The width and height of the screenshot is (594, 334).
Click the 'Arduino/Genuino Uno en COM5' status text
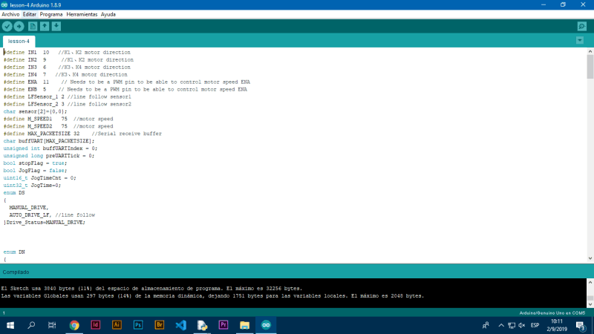552,313
